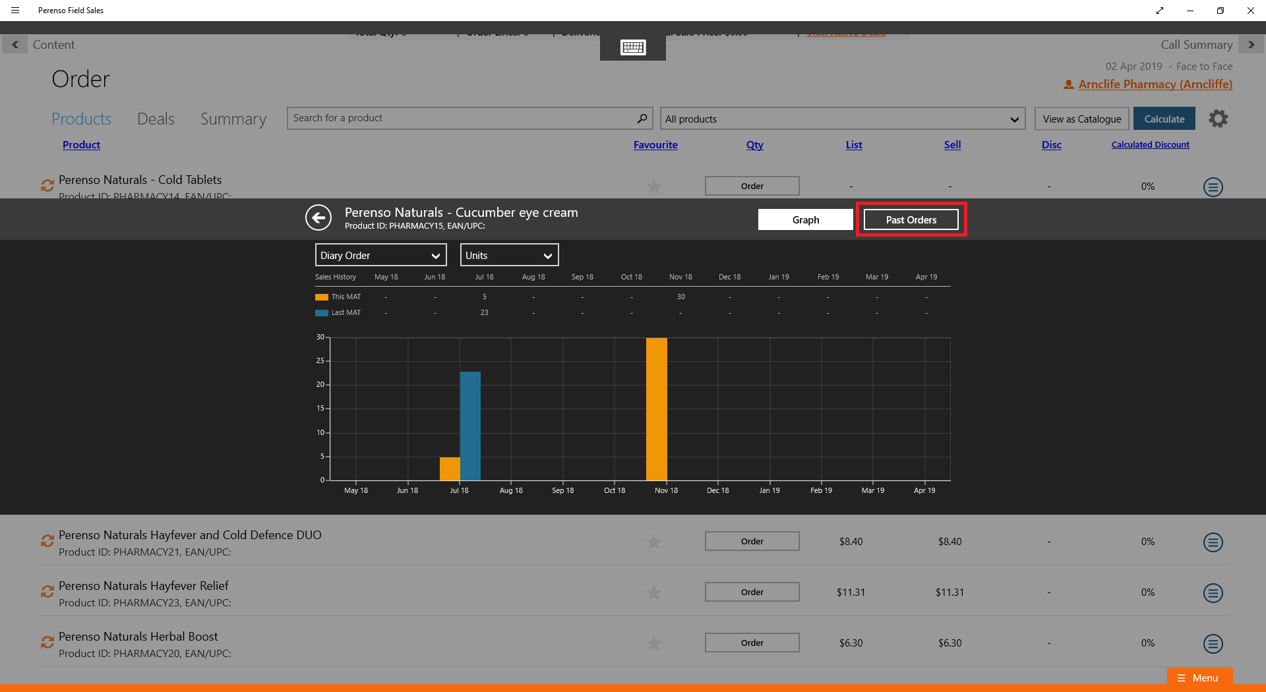The width and height of the screenshot is (1266, 692).
Task: Sort by Calculated Discount column header
Action: click(x=1151, y=144)
